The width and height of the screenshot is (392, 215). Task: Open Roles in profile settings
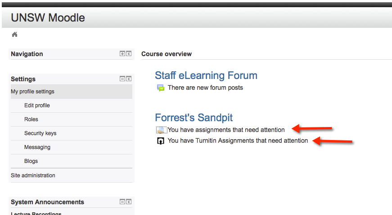(x=31, y=119)
